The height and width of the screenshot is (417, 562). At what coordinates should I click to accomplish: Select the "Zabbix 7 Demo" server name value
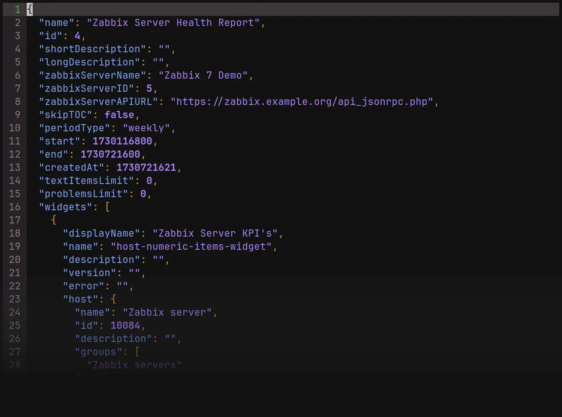pyautogui.click(x=203, y=75)
